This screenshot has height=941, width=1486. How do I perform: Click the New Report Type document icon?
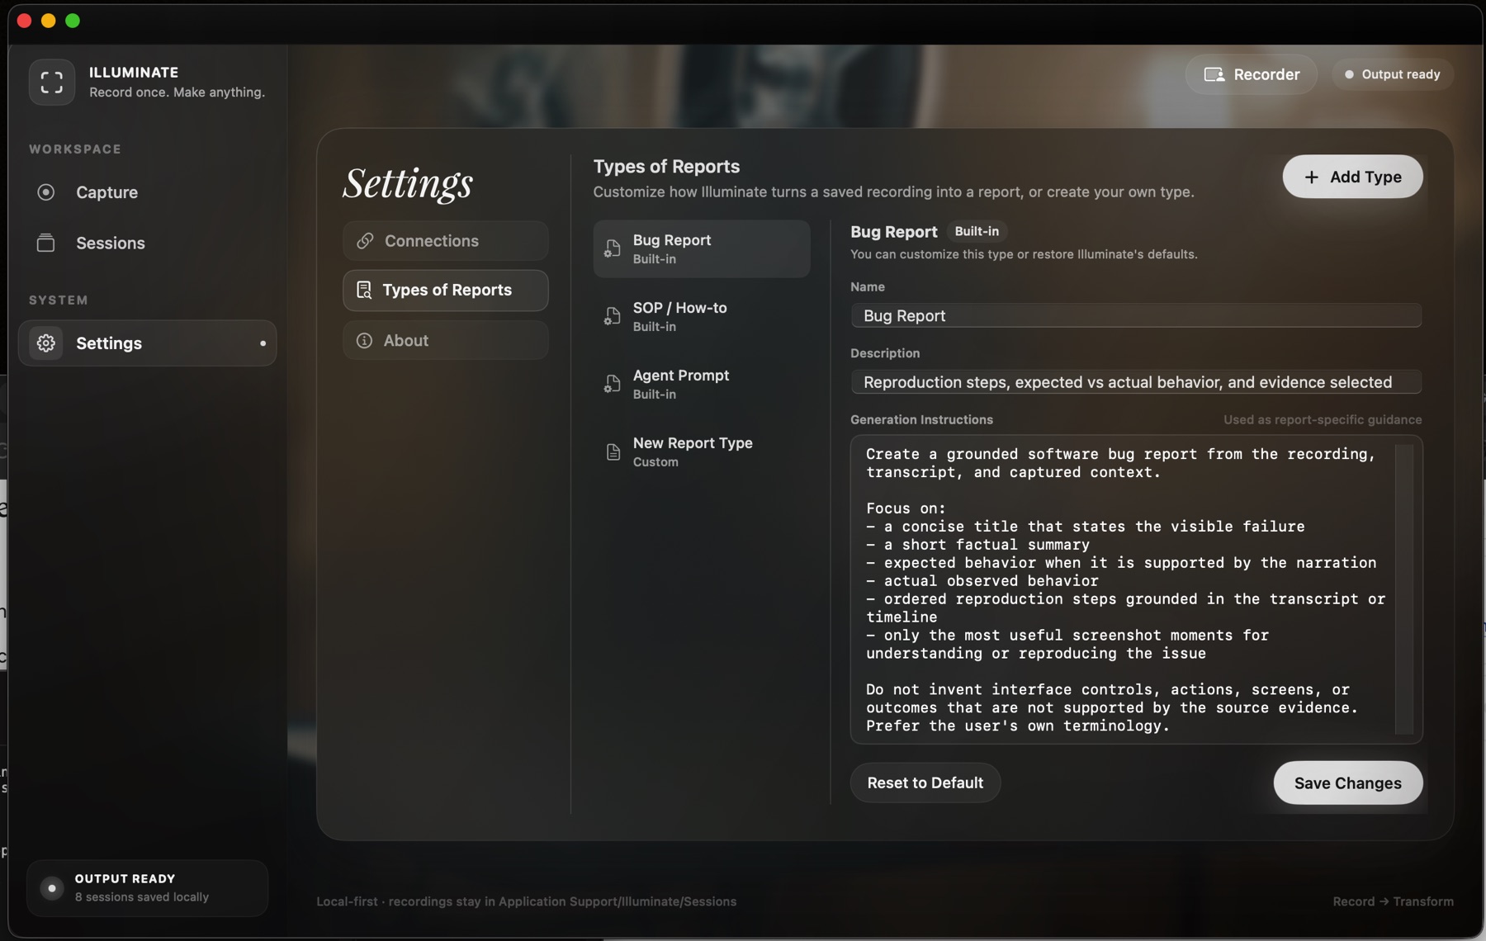pos(613,452)
